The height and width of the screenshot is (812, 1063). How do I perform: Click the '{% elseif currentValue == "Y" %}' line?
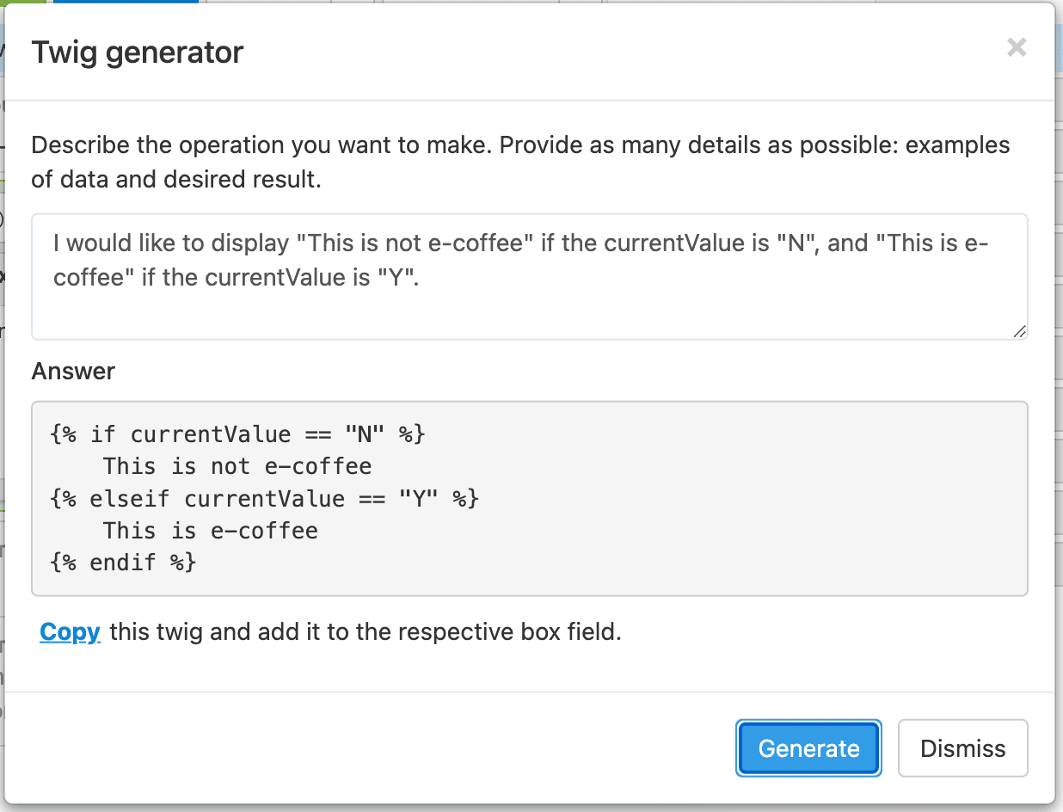point(265,499)
